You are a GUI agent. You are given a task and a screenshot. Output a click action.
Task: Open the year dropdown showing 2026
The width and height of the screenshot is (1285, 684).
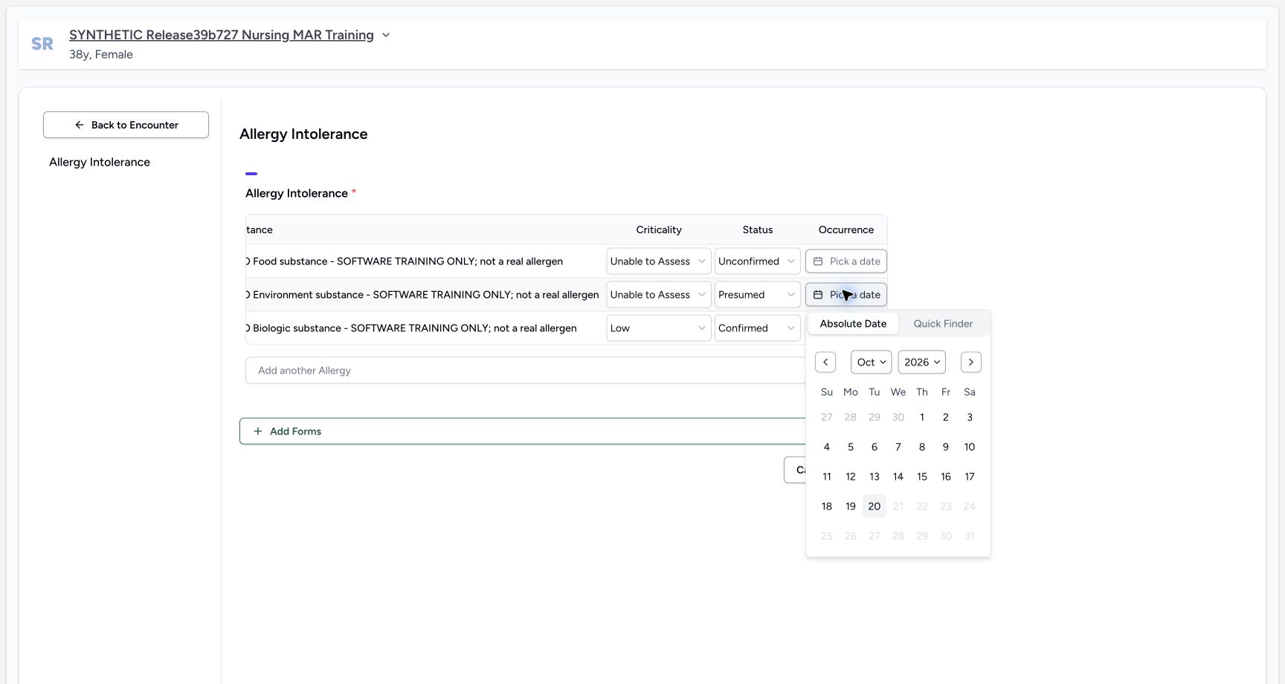point(922,362)
